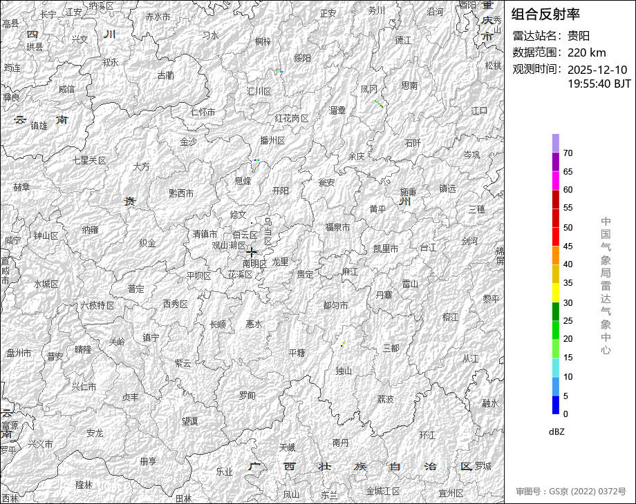Click the 黔西市 map label
Viewport: 636px width, 504px height.
(x=181, y=193)
